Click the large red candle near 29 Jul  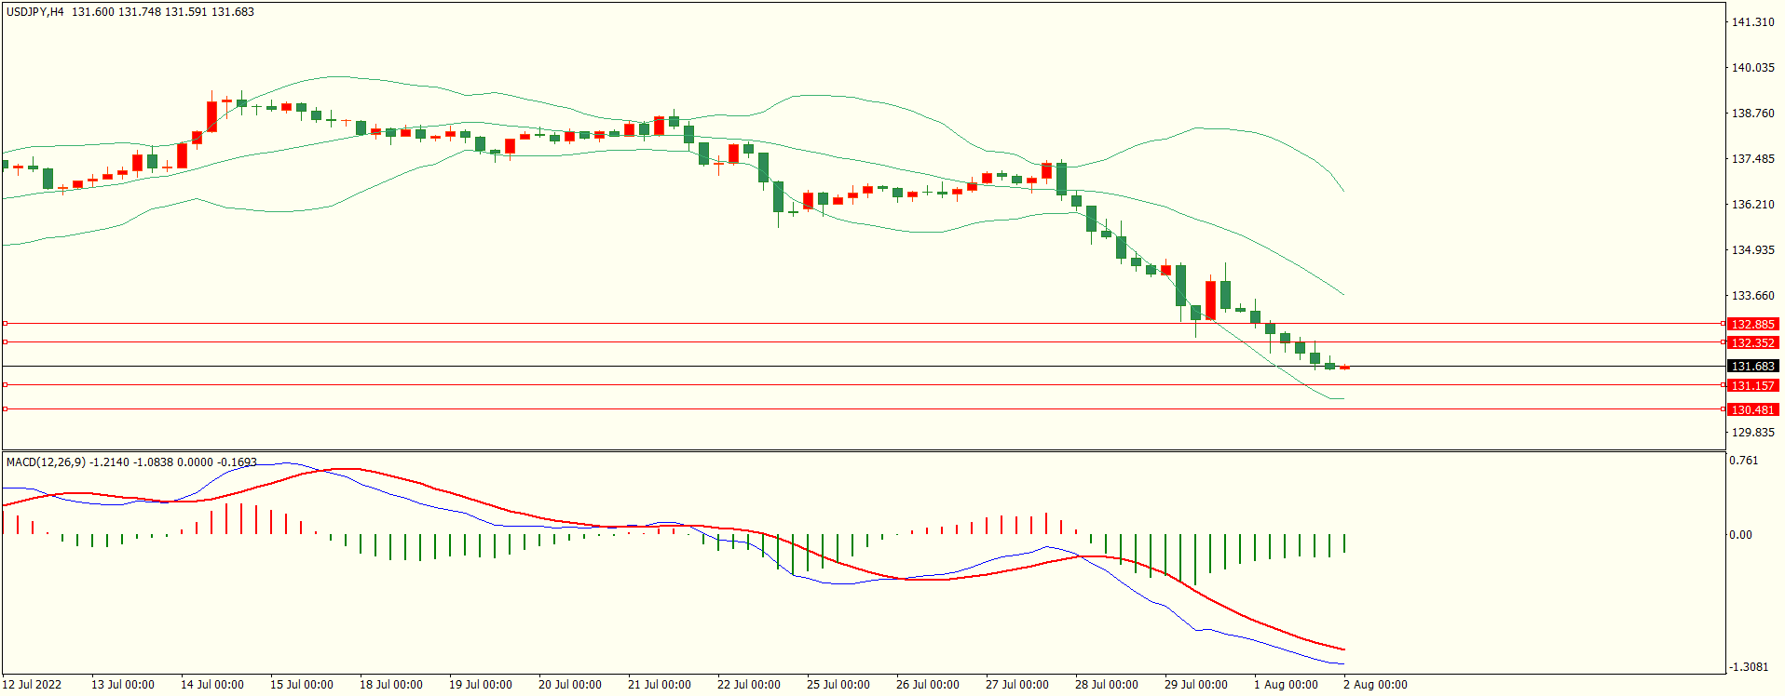1210,300
